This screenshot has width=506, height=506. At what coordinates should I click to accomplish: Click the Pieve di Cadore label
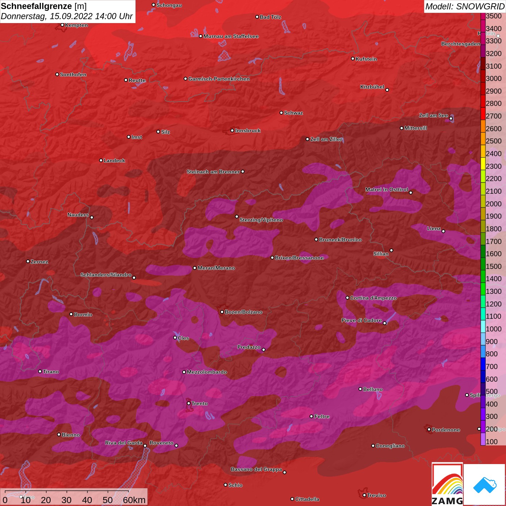(x=362, y=320)
